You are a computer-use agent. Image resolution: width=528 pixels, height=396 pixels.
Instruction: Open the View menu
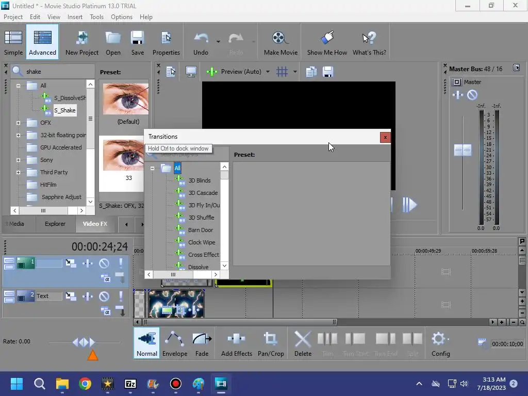(x=54, y=17)
